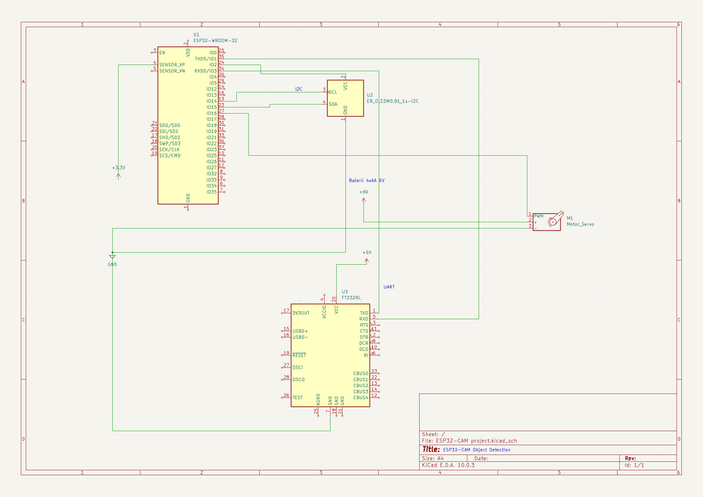This screenshot has height=497, width=703.
Task: Click 'KiCad E.D.A. 10.0.3' text
Action: (448, 465)
